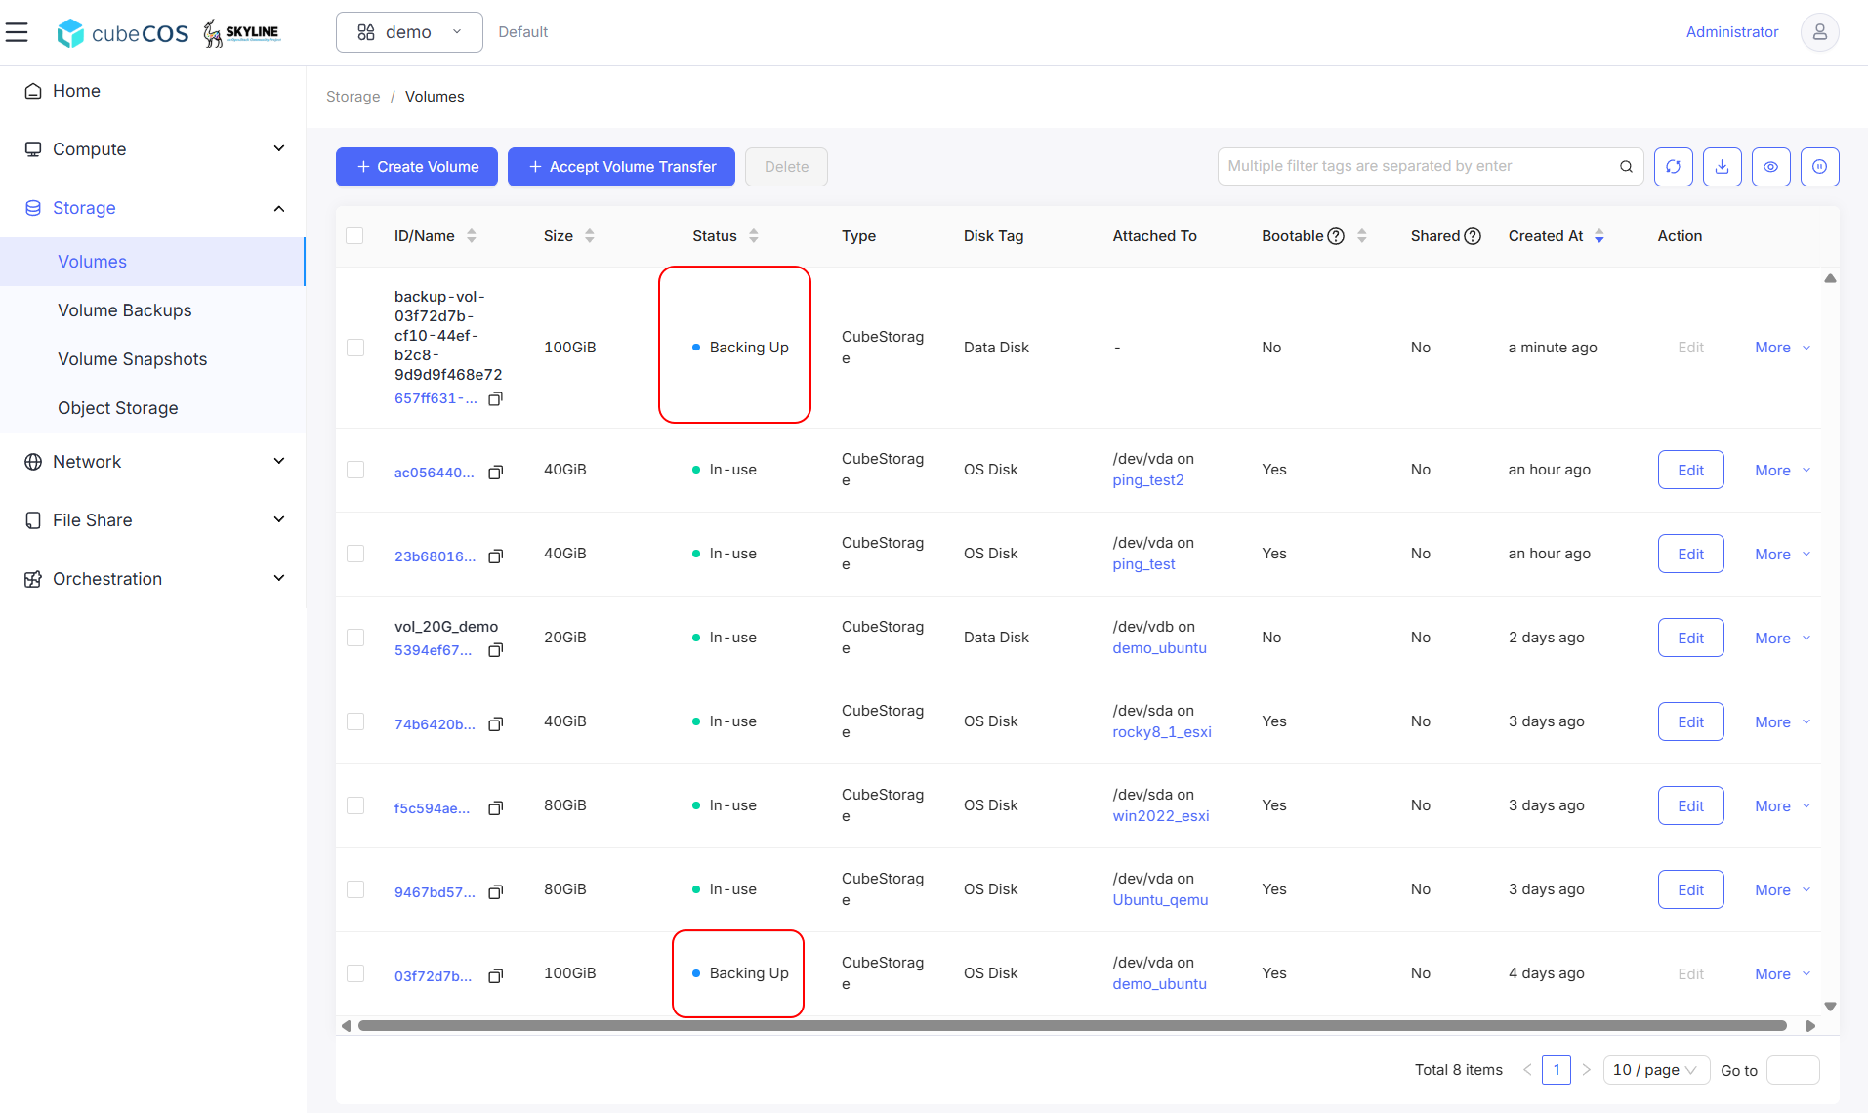Check the f5c594ae row checkbox
Screen dimensions: 1868x1113
(x=355, y=805)
